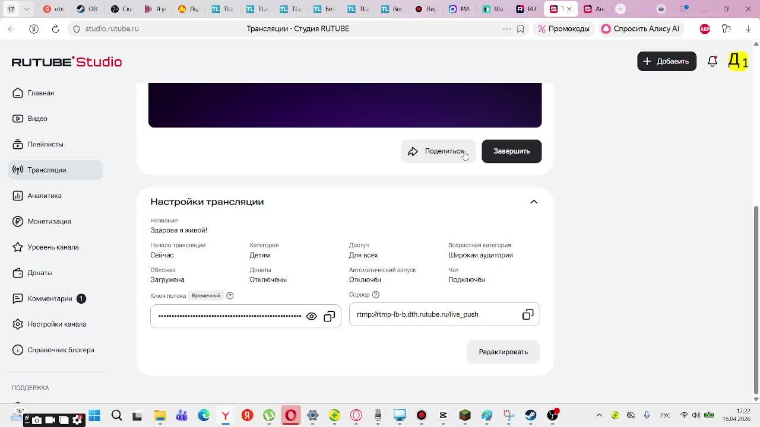Open the ABP adblock extension icon
760x427 pixels.
pos(705,28)
